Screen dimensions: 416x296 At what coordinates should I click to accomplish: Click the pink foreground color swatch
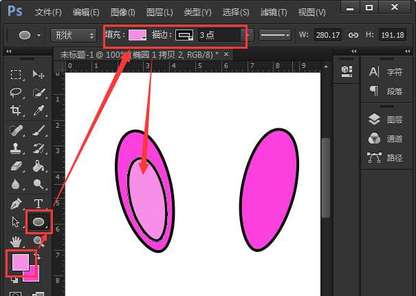tap(18, 262)
